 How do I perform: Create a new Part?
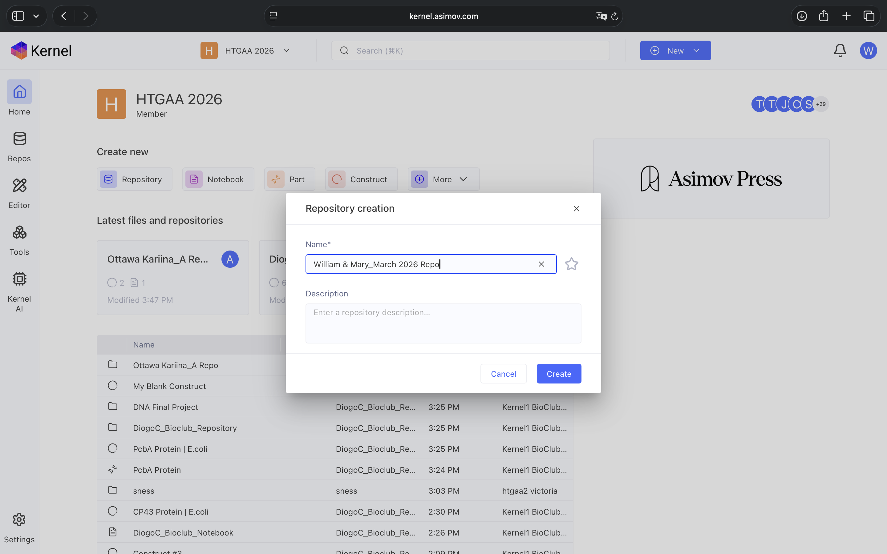[x=290, y=179]
